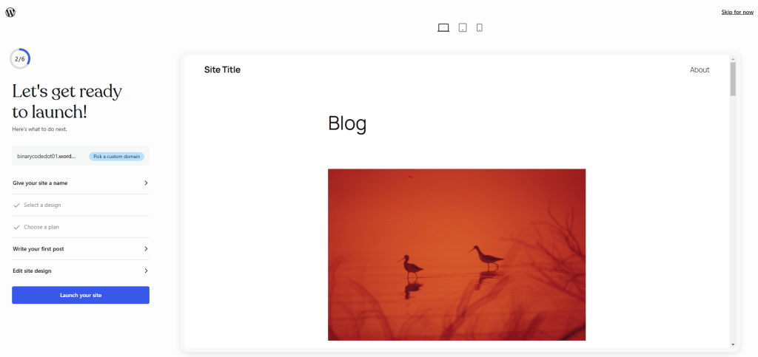Click Site Title in preview header
The width and height of the screenshot is (758, 357).
222,69
